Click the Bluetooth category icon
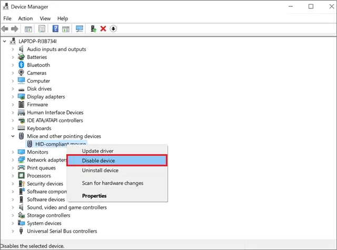Viewport: 337px width, 250px height. coord(21,65)
